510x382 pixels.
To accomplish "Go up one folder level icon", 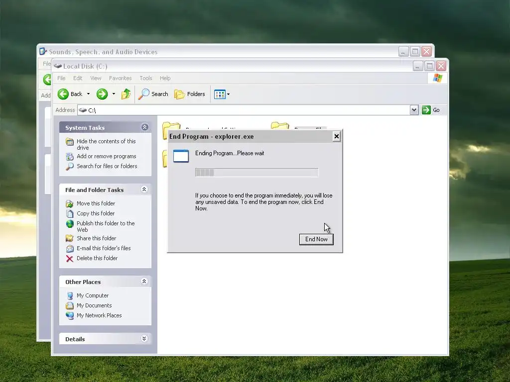I will 126,94.
